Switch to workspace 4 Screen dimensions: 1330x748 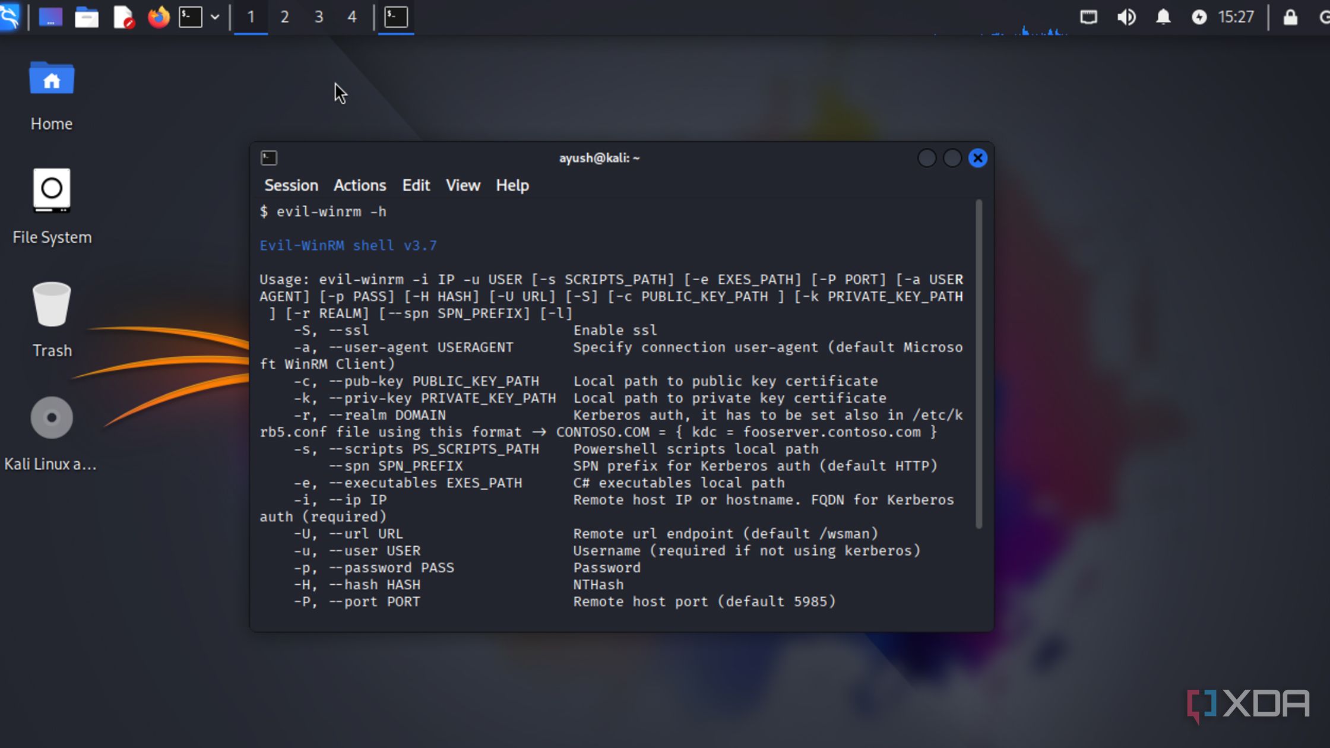(352, 17)
